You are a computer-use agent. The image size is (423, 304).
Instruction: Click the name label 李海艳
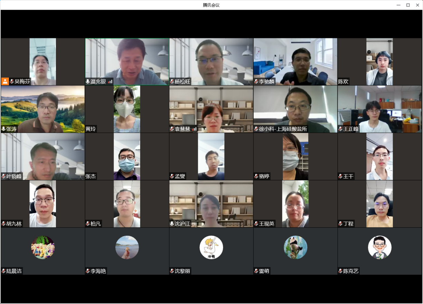[98, 271]
